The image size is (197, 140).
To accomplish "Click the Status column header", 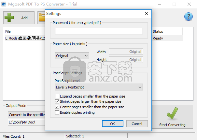I will [158, 31].
